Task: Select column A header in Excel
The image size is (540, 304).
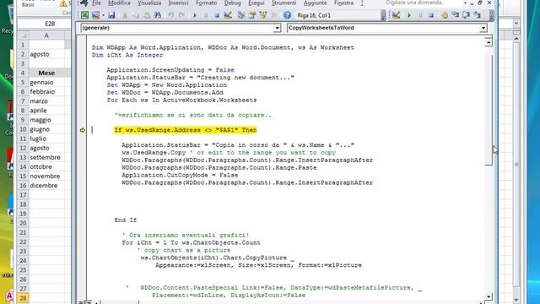Action: (46, 35)
